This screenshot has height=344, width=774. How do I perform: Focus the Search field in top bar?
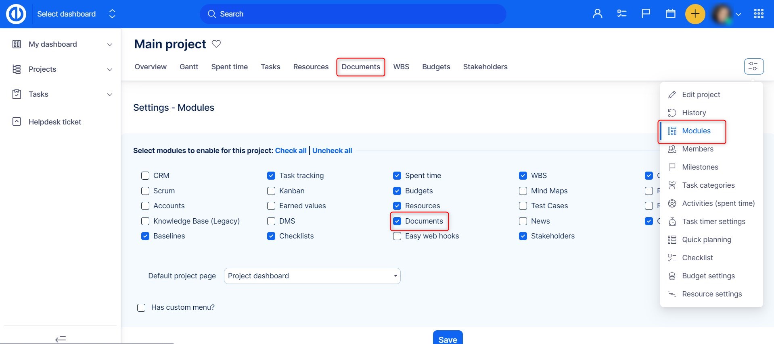click(353, 14)
